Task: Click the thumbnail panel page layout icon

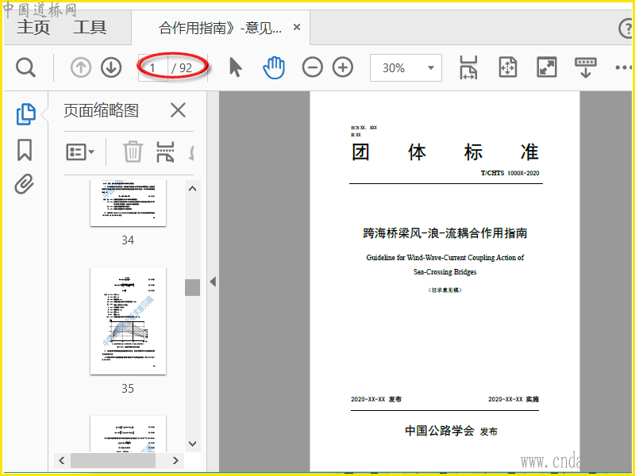Action: click(x=166, y=152)
